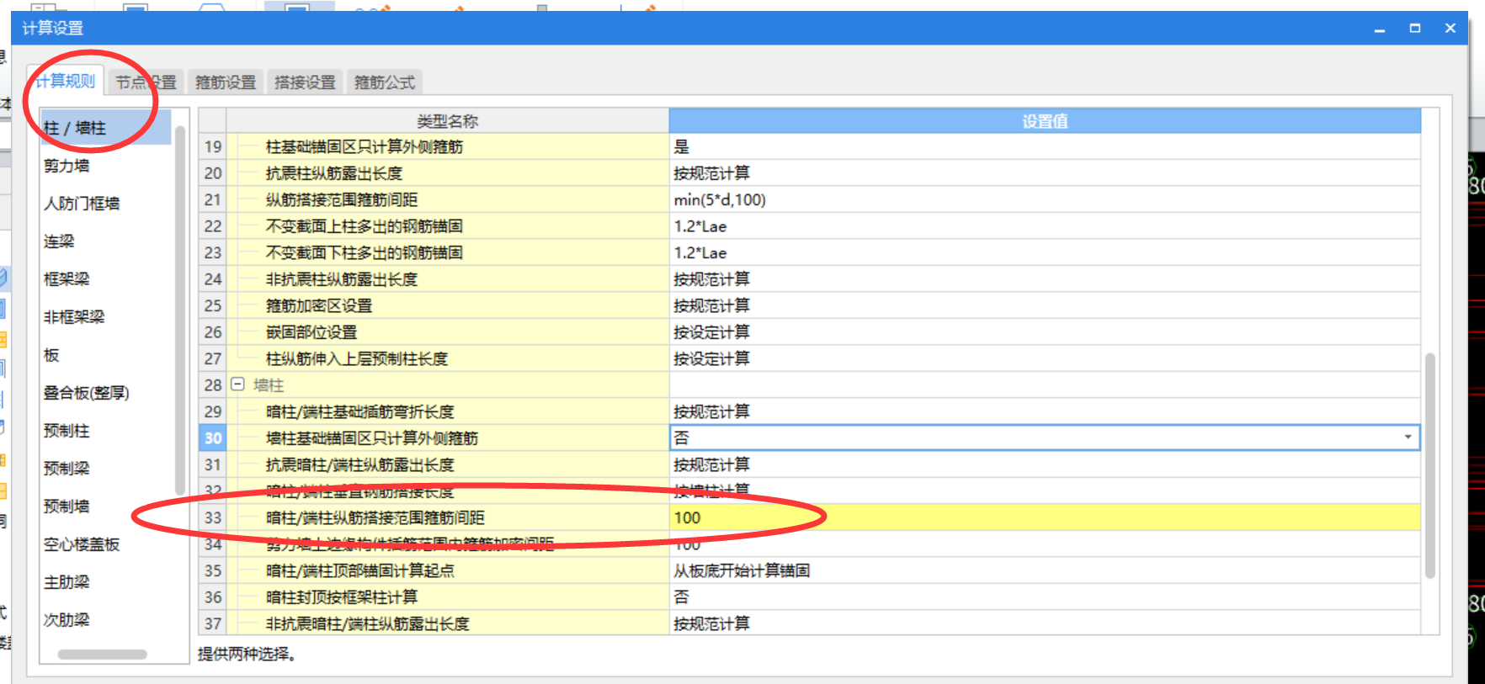Select row 21 纵筋搭接范围箍筋间距

tap(342, 199)
